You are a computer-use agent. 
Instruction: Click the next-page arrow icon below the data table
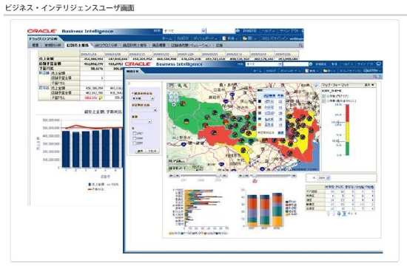(x=339, y=214)
